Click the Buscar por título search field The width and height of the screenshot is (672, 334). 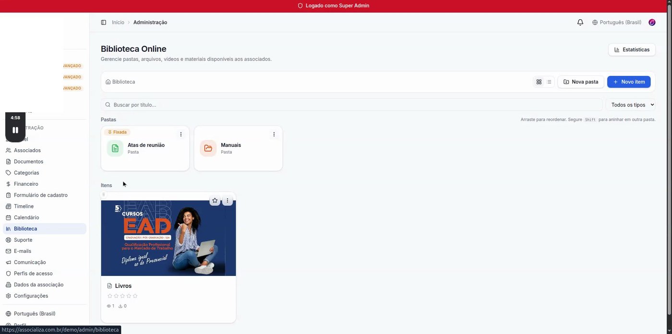click(288, 104)
